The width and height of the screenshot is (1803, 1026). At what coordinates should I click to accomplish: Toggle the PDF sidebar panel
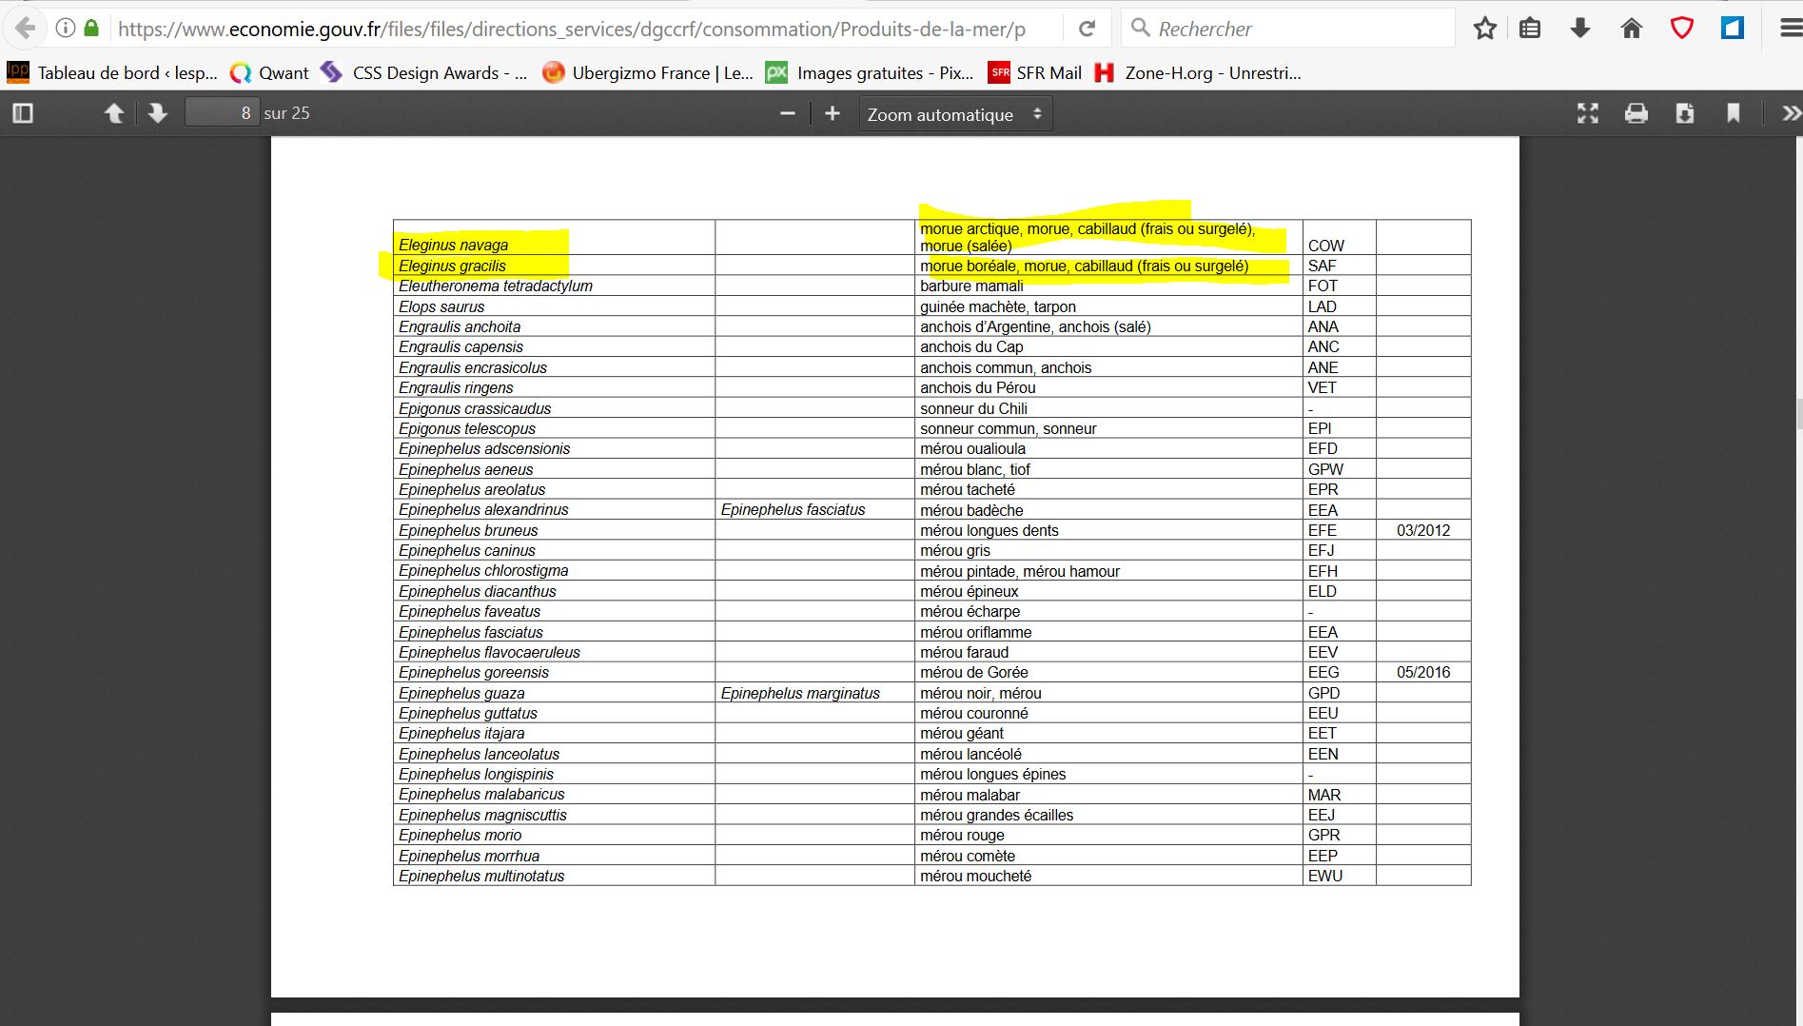(x=23, y=114)
